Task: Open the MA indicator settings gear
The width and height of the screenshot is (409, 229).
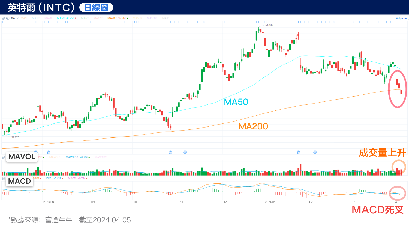Action: click(3, 18)
